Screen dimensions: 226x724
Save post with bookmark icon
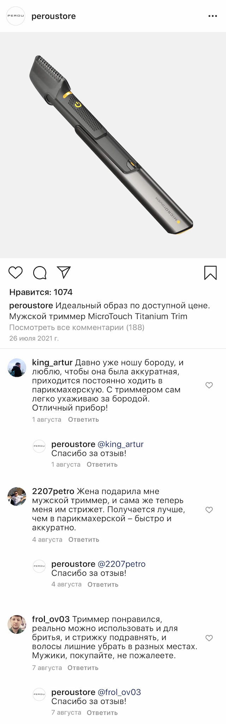click(x=210, y=273)
